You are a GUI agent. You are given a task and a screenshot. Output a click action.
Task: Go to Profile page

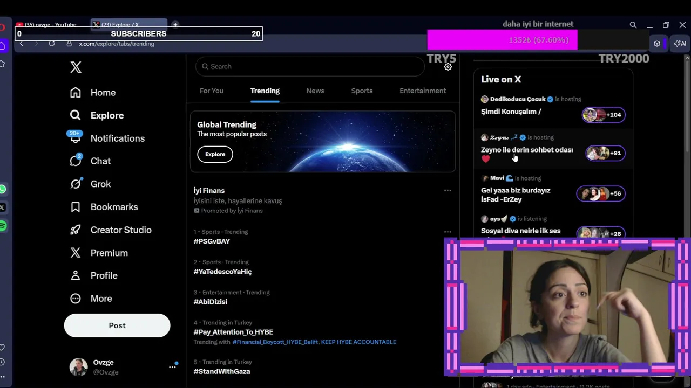click(94, 275)
